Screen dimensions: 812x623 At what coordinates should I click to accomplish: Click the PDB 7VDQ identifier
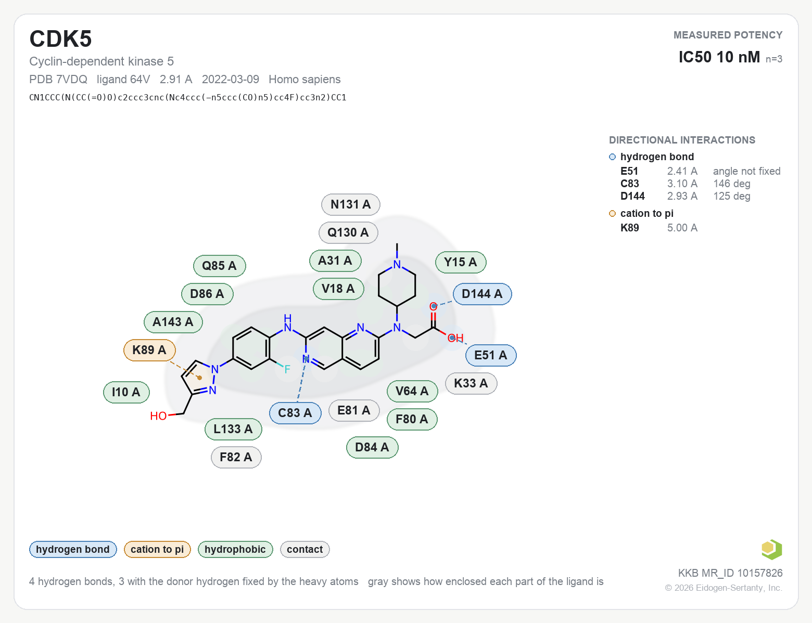click(58, 79)
